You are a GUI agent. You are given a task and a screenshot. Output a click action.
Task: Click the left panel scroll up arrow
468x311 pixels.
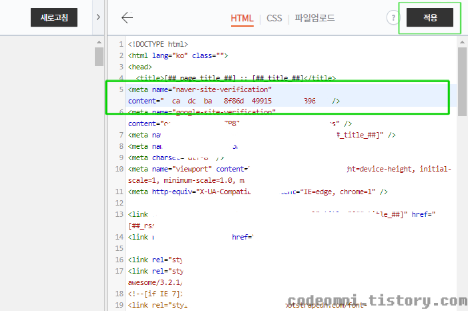(99, 43)
